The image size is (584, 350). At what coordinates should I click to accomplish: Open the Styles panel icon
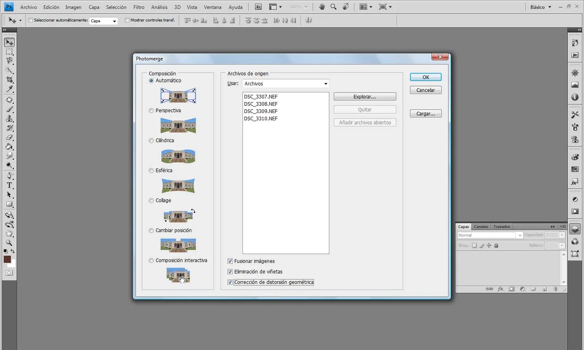click(x=575, y=182)
